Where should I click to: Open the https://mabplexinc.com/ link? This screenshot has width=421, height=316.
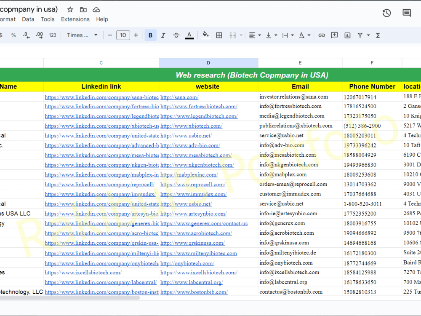click(189, 175)
